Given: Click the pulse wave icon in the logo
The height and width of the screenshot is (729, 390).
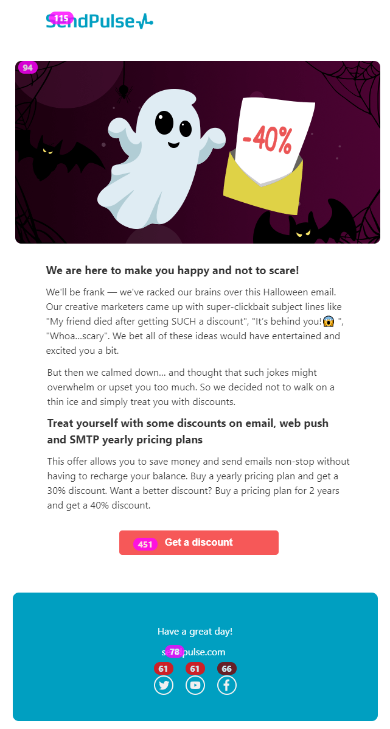Looking at the screenshot, I should tap(145, 23).
